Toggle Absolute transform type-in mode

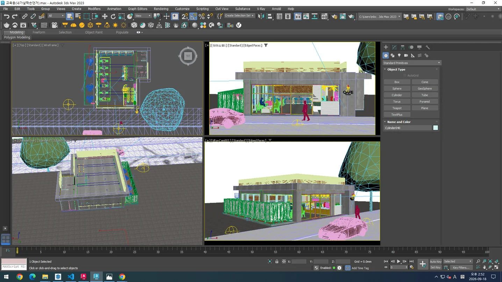pyautogui.click(x=284, y=261)
